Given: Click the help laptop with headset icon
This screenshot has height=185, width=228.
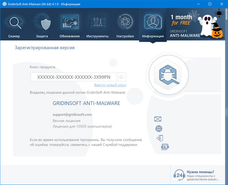Looking at the screenshot, I should [165, 147].
